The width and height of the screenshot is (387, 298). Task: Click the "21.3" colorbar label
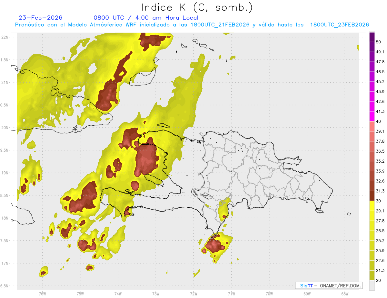pyautogui.click(x=380, y=271)
